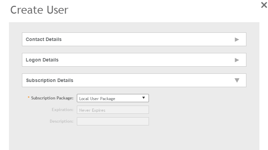This screenshot has height=150, width=268.
Task: Click the Subscription Details section title text
Action: [49, 80]
